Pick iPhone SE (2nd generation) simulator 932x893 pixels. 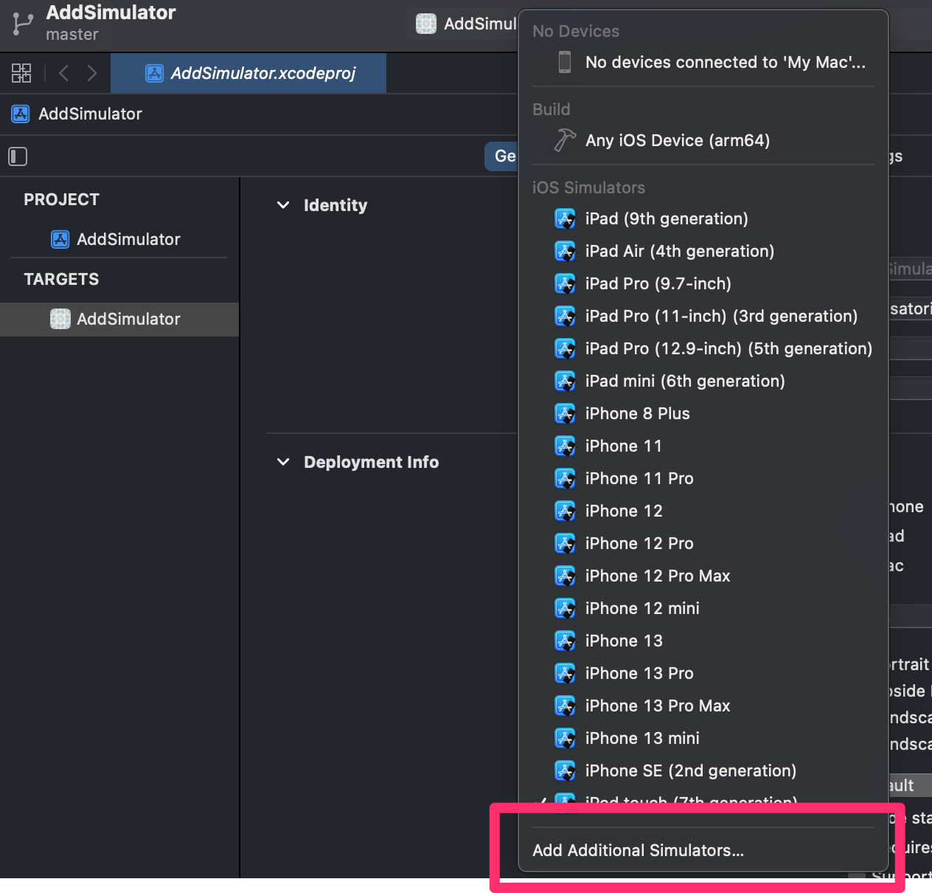tap(690, 770)
